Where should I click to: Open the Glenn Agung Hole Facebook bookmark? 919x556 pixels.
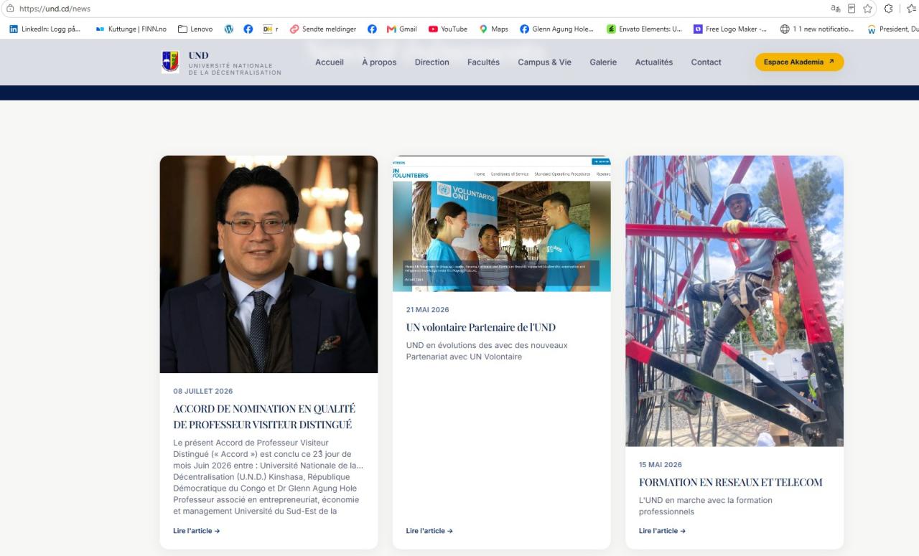(x=557, y=29)
